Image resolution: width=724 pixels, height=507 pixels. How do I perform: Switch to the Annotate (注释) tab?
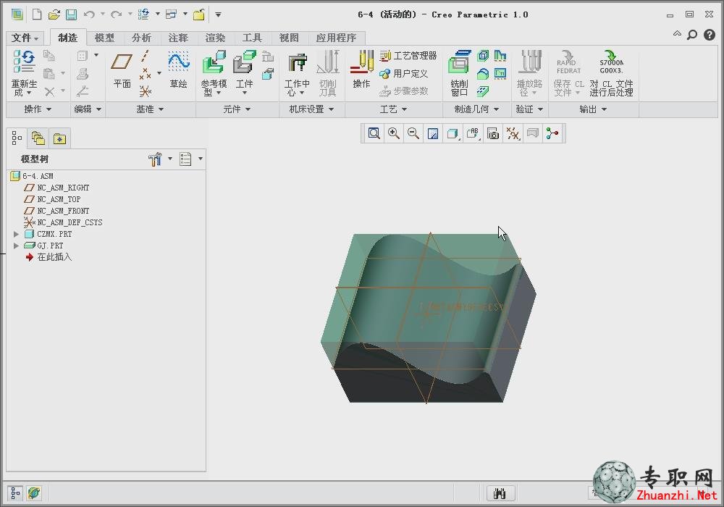point(178,38)
